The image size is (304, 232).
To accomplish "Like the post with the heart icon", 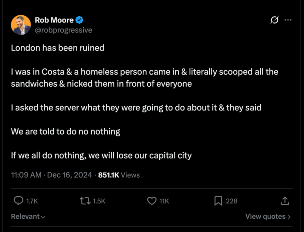I will [152, 201].
